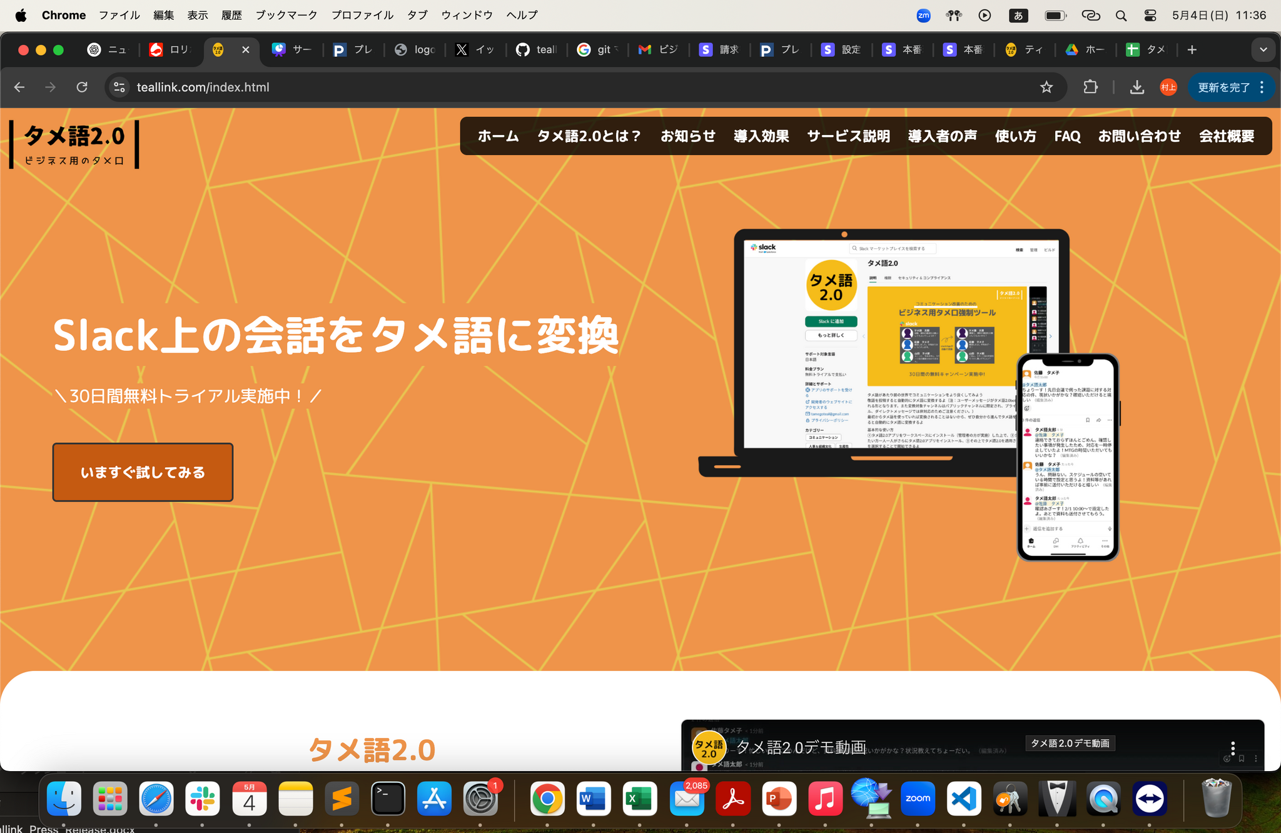This screenshot has height=833, width=1281.
Task: Bookmark this page with the star icon
Action: [x=1046, y=88]
